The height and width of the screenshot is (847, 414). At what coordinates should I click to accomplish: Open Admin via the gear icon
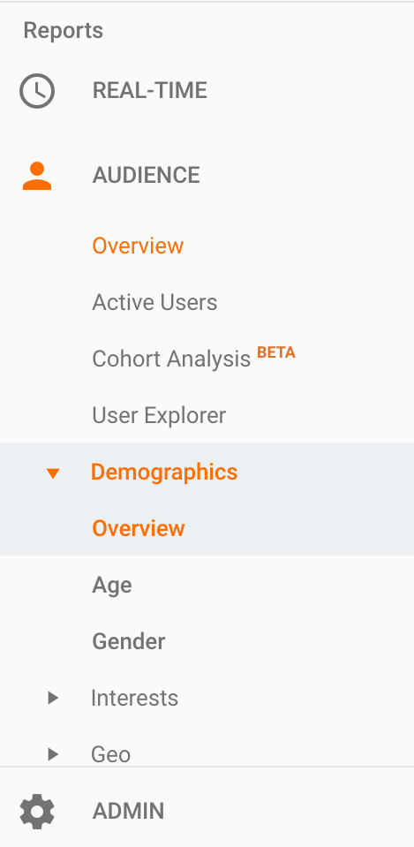tap(37, 811)
